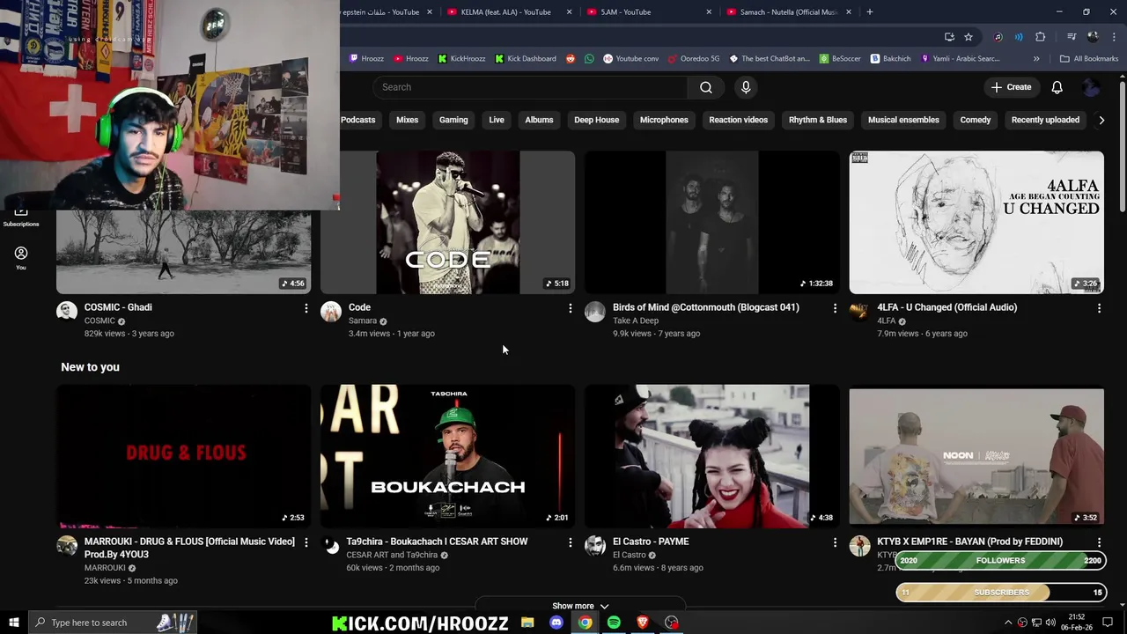Screen dimensions: 1127x634
Task: Open the Create menu button
Action: 1011,87
